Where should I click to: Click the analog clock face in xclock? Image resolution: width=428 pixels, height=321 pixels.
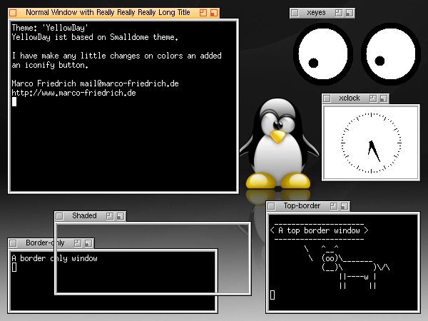coord(371,143)
